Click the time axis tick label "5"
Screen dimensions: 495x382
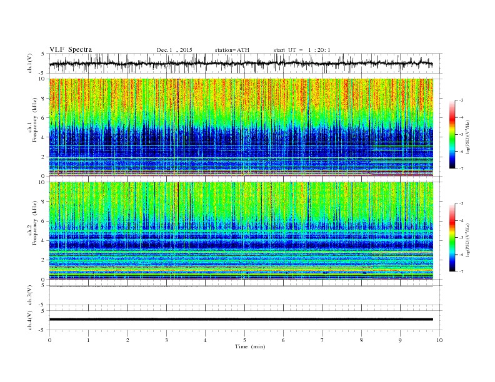244,340
